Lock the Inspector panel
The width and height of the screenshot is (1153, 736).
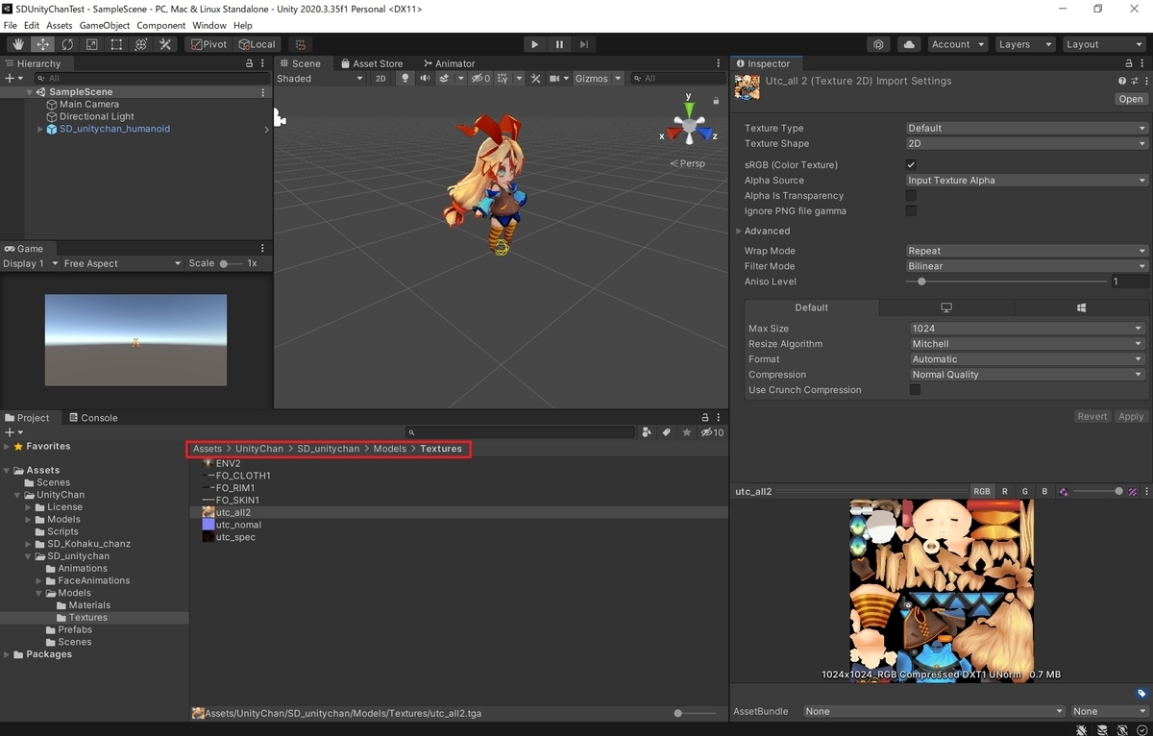point(1129,63)
